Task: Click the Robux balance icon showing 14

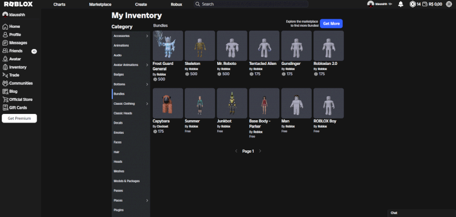Action: coord(412,4)
